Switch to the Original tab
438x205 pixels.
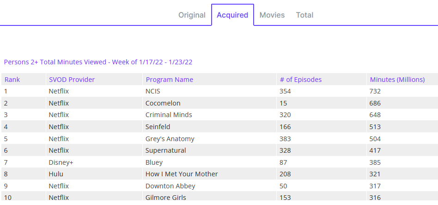pyautogui.click(x=192, y=15)
